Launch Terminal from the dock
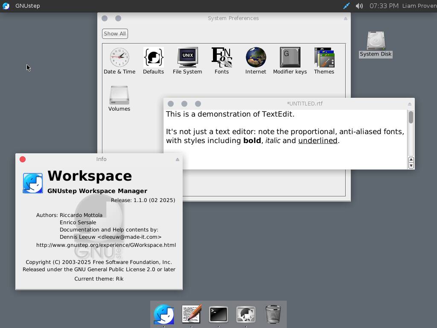The height and width of the screenshot is (328, 437). (x=218, y=314)
